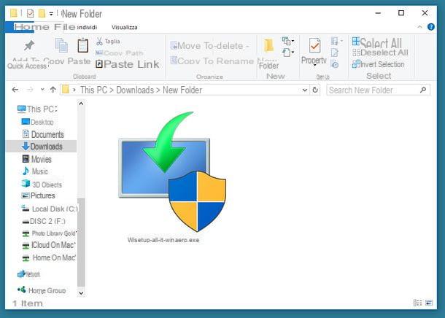Click the Copy Path option

click(119, 53)
